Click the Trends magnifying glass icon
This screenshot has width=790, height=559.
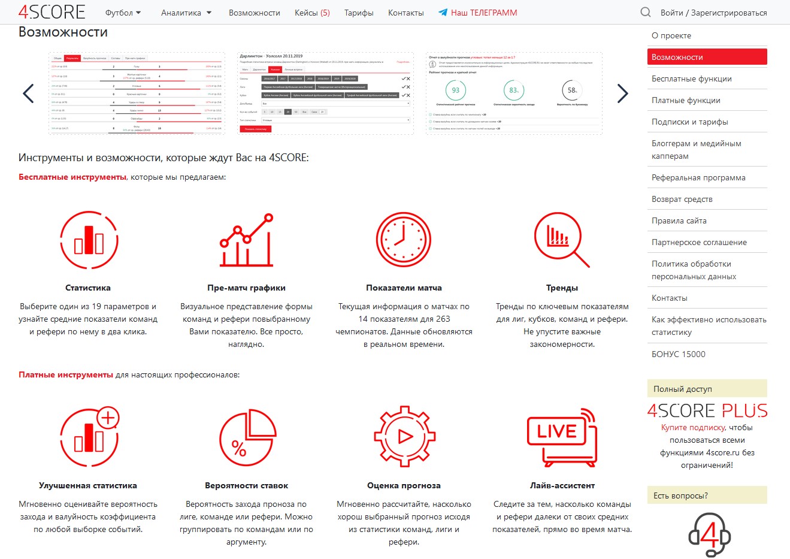(561, 240)
